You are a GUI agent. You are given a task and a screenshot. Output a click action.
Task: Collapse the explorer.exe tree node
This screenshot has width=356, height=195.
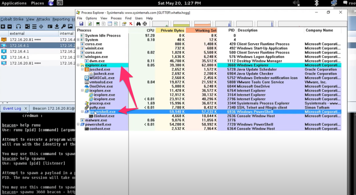pos(78,65)
